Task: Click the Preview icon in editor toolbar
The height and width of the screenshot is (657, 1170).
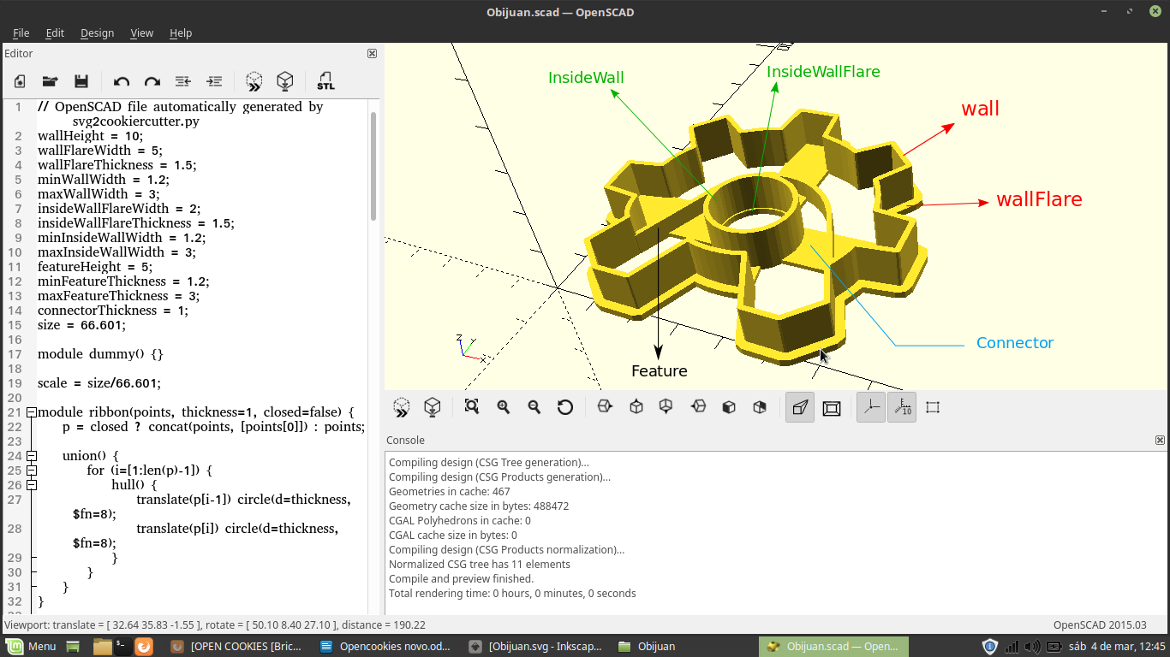Action: 254,81
